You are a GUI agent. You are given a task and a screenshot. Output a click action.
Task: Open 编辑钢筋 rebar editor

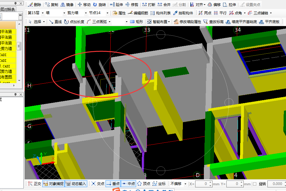pos(138,13)
